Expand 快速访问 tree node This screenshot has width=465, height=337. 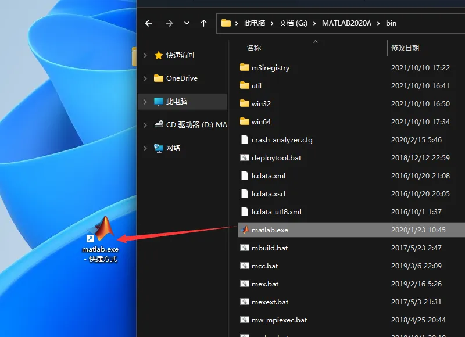tap(145, 55)
